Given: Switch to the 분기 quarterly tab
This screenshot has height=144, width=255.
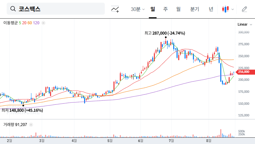Looking at the screenshot, I should [195, 9].
